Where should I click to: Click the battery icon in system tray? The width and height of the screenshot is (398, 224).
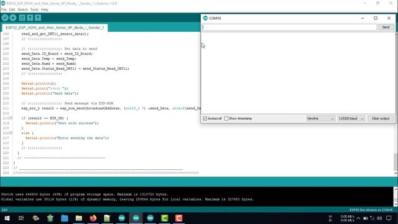[x=365, y=218]
